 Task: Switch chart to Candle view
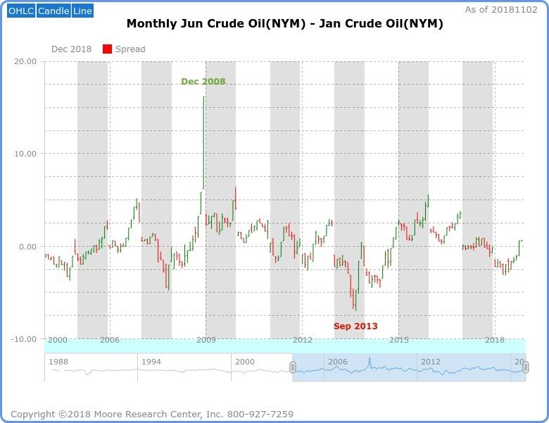click(x=53, y=11)
